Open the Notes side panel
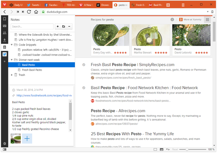Screen dimensions: 217x153 click(x=5, y=47)
